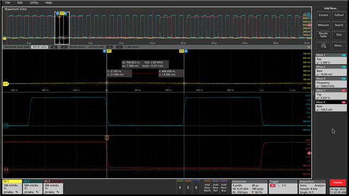The image size is (349, 196).
Task: Open the More... options
Action: coord(339,46)
